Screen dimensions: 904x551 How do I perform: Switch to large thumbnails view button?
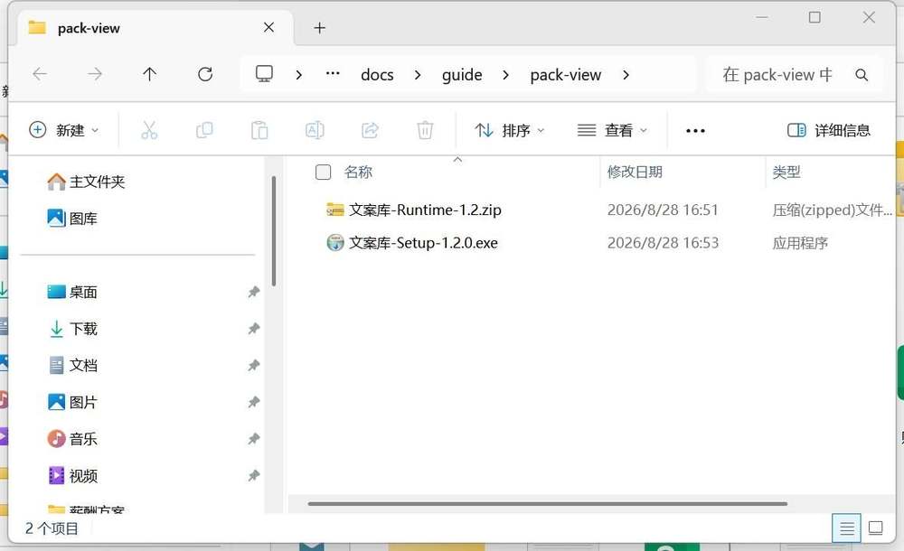(875, 528)
